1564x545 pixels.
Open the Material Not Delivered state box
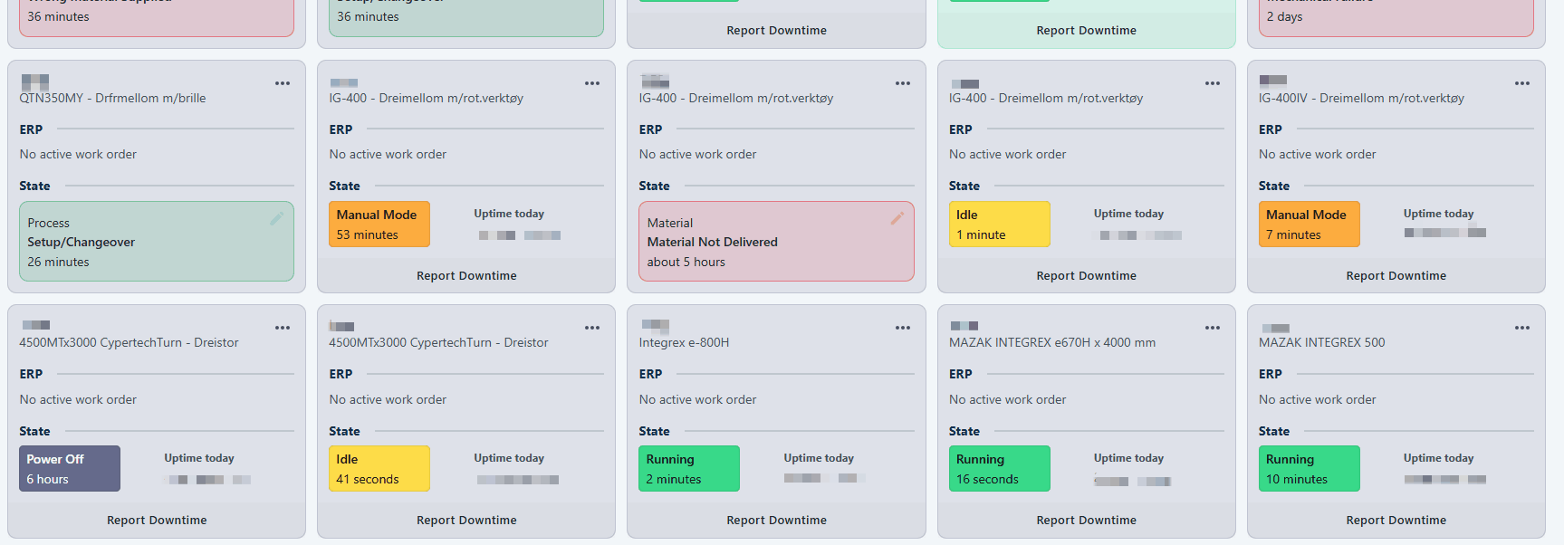tap(775, 242)
